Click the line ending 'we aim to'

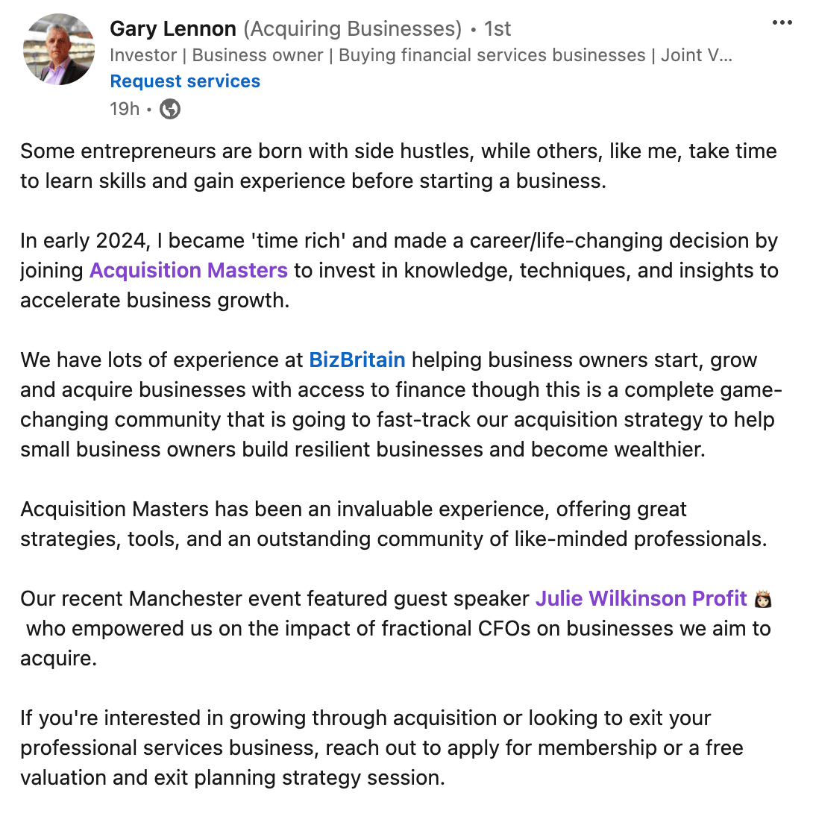[x=398, y=629]
